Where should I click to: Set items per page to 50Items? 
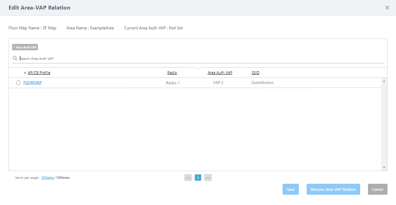[63, 178]
